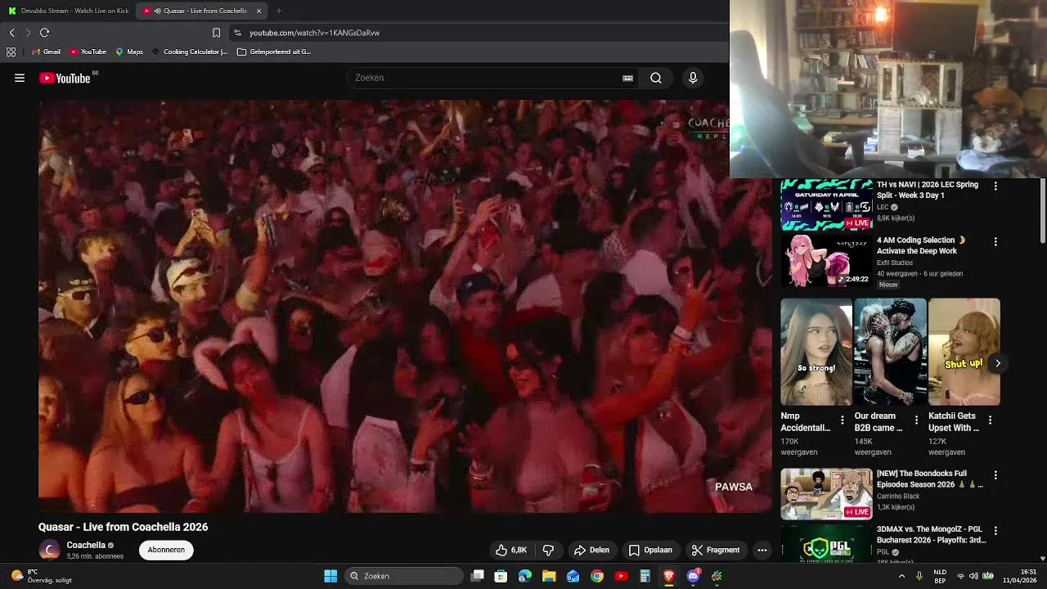Open Coachella channel avatar
This screenshot has height=589, width=1047.
tap(50, 550)
